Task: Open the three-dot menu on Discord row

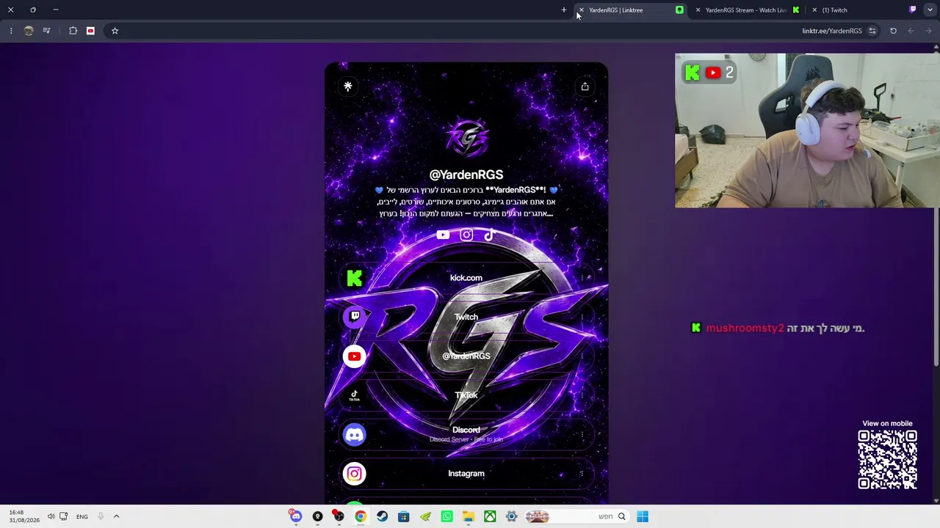Action: (582, 435)
